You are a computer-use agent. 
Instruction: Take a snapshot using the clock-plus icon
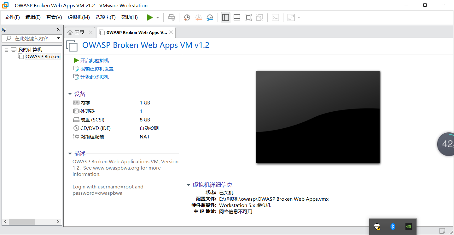(187, 18)
